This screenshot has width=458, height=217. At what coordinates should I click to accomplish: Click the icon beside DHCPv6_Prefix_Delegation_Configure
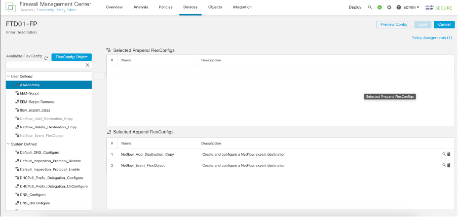(17, 178)
